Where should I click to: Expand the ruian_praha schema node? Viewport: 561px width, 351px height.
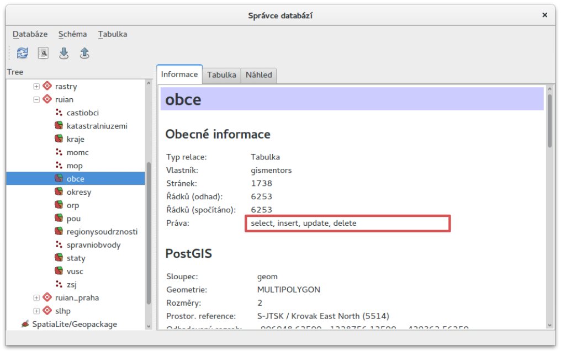pyautogui.click(x=36, y=297)
